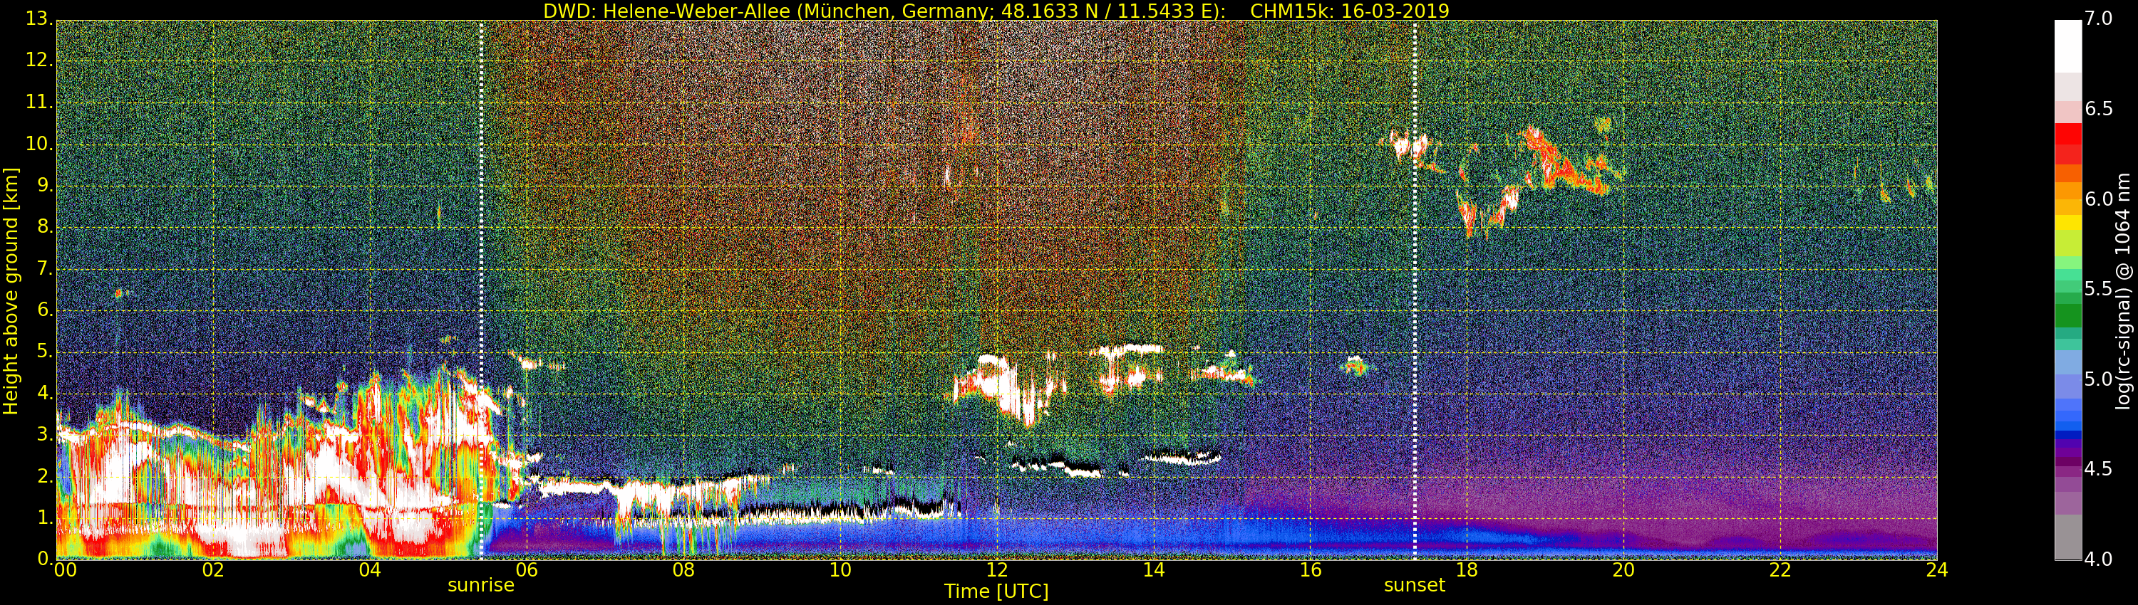2138x605 pixels.
Task: Click the colorbar tick label '5.5'
Action: pyautogui.click(x=2098, y=289)
